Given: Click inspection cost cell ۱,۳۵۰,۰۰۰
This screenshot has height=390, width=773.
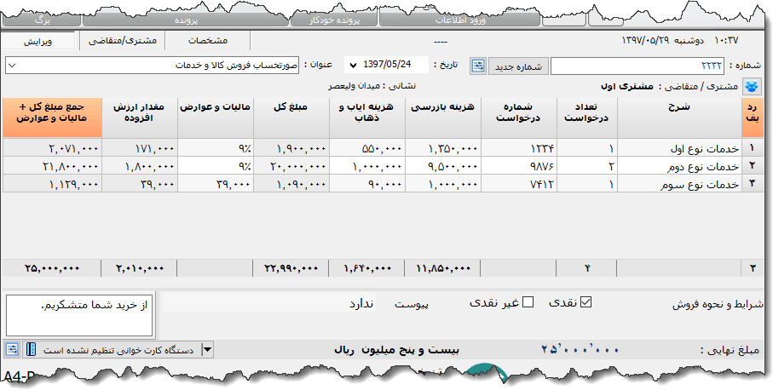Looking at the screenshot, I should [443, 147].
